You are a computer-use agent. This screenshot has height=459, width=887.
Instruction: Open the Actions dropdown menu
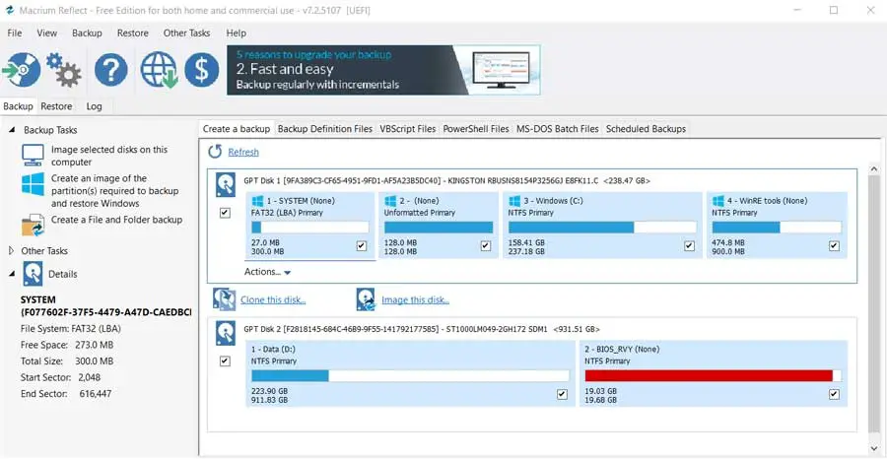point(267,272)
